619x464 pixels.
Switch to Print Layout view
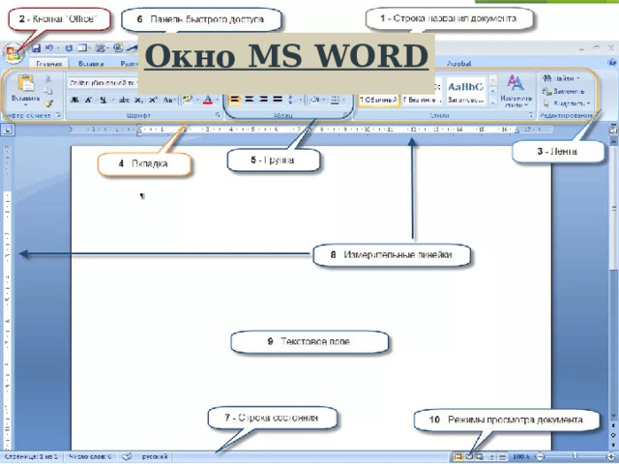click(457, 456)
